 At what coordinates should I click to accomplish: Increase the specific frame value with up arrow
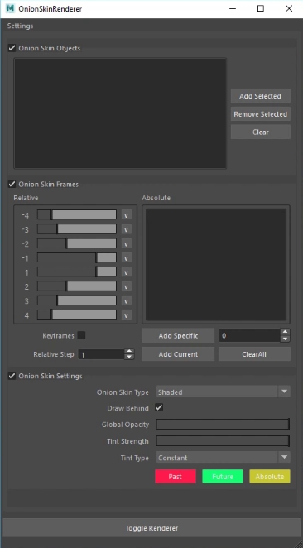pos(286,333)
